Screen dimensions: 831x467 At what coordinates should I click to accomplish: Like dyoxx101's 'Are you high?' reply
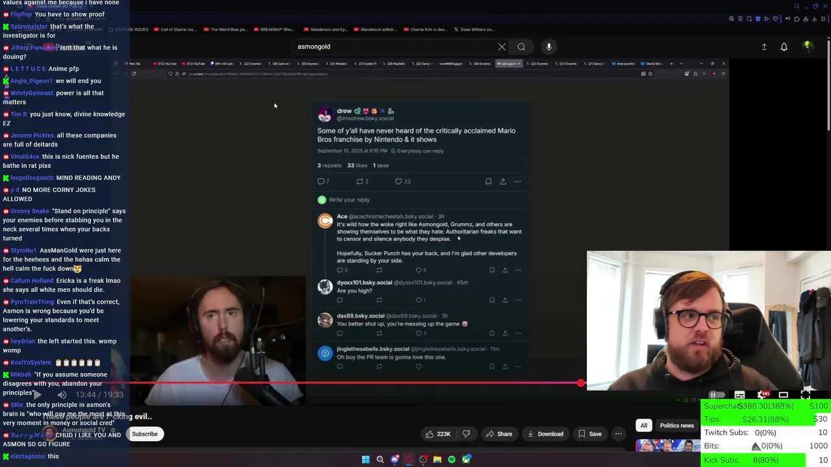point(420,300)
